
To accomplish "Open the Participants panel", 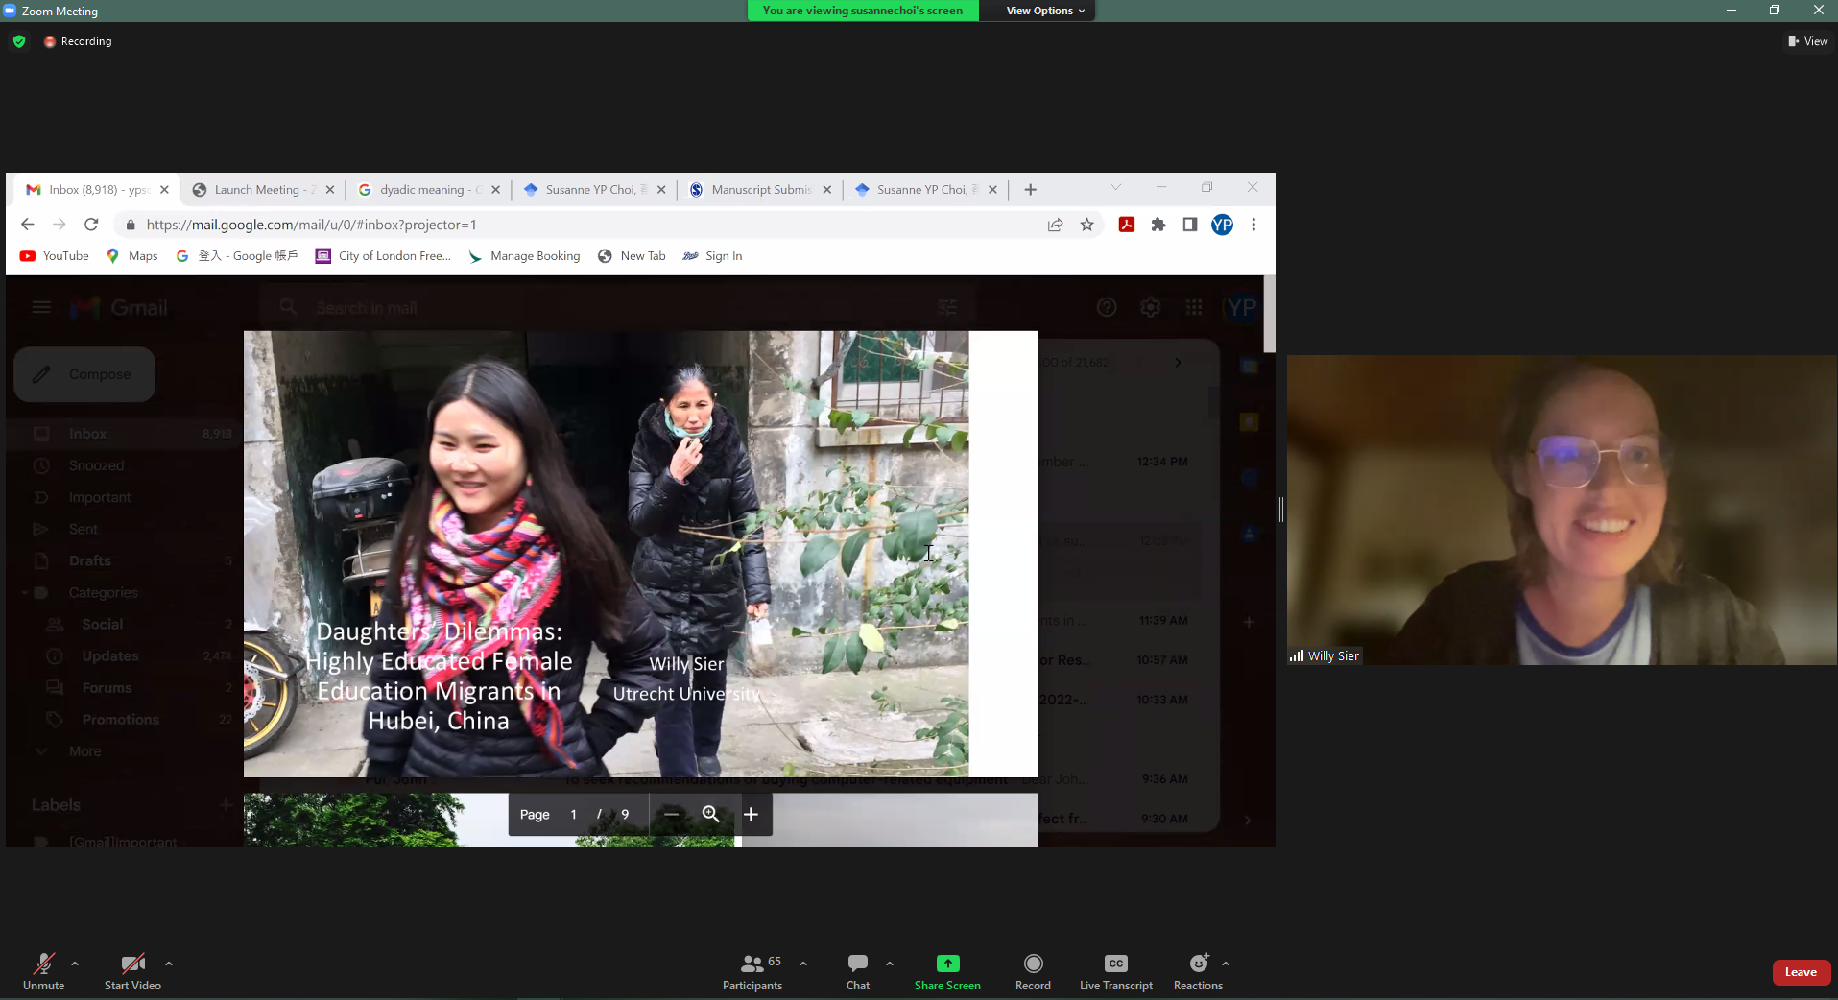I will coord(753,971).
